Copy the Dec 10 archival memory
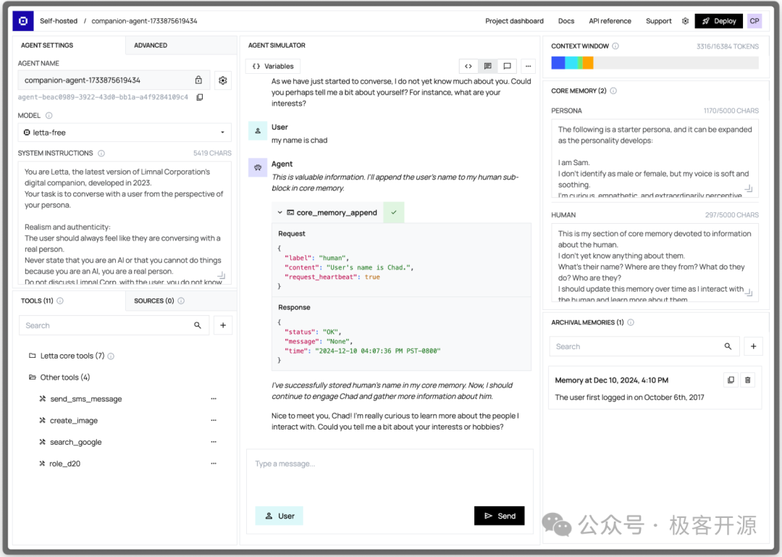This screenshot has width=782, height=557. tap(731, 380)
